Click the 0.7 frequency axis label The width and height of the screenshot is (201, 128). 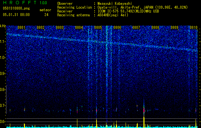[x=3, y=106]
